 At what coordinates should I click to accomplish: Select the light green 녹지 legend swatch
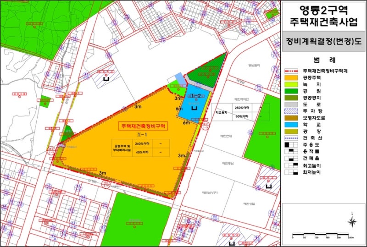point(291,84)
